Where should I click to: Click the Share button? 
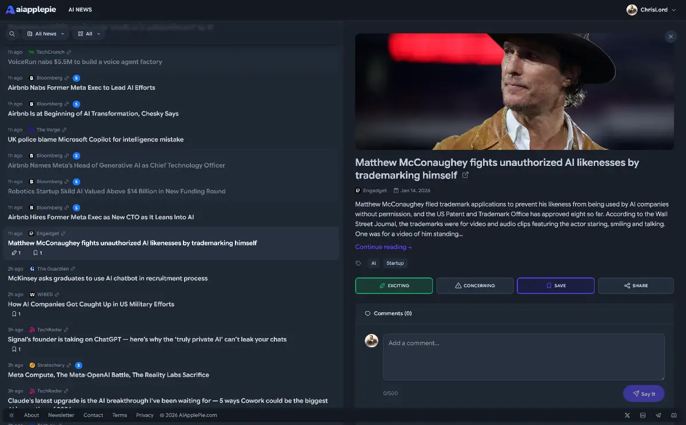click(x=636, y=285)
